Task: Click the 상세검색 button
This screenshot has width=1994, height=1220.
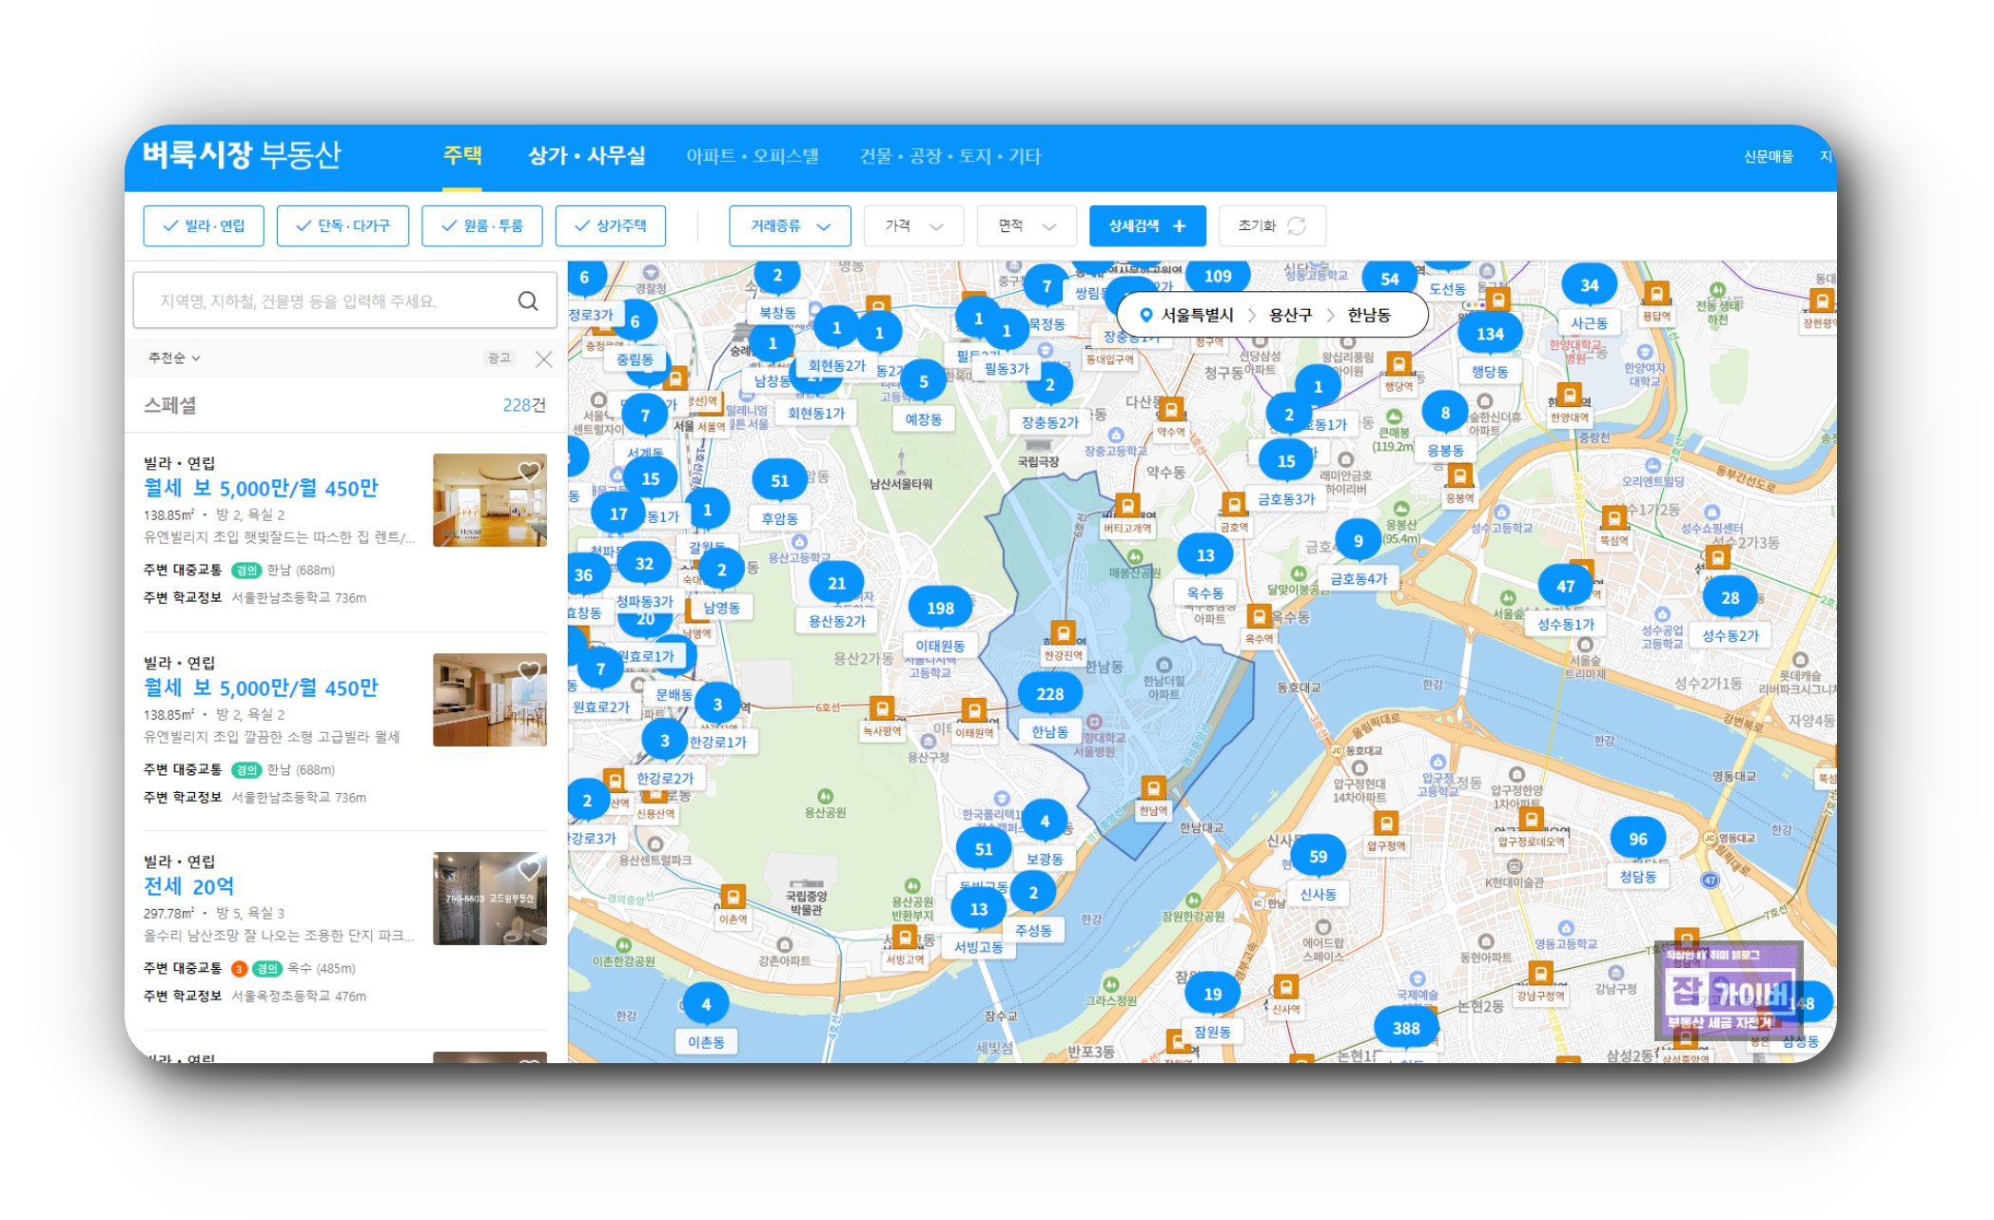Action: pos(1146,226)
